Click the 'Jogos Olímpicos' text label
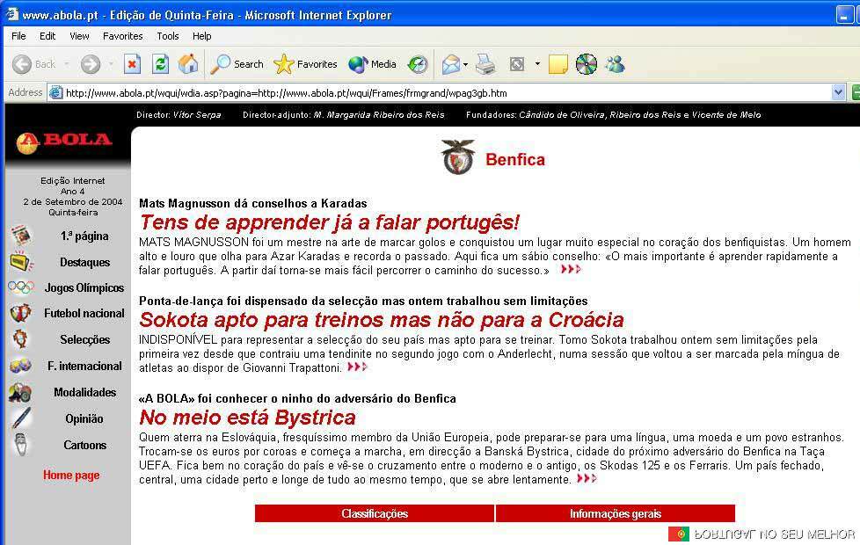The width and height of the screenshot is (860, 545). (84, 287)
